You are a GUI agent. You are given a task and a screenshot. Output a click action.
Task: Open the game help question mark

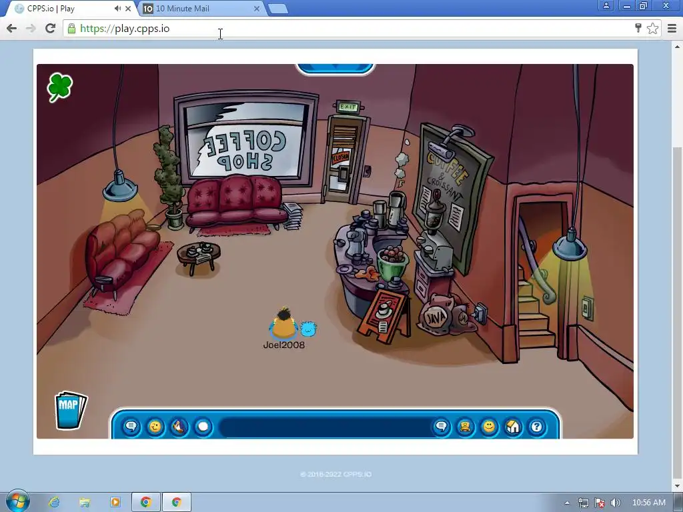coord(537,426)
